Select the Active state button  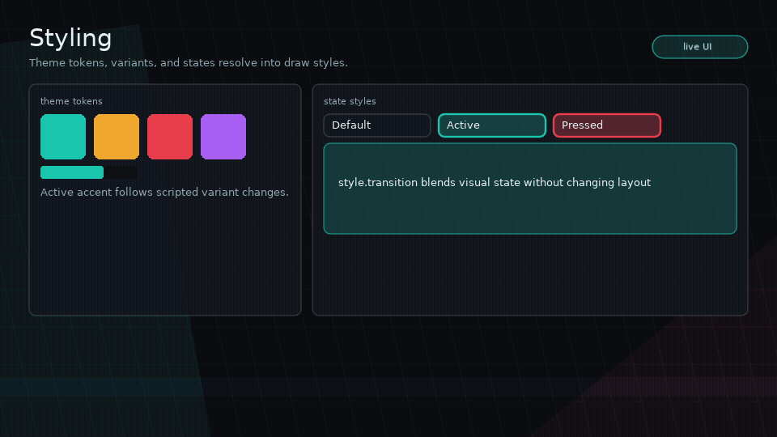[492, 125]
